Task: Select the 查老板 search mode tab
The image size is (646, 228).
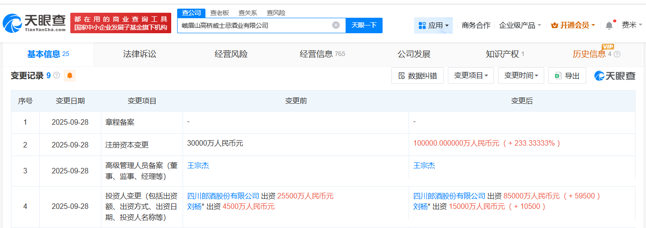Action: click(220, 13)
